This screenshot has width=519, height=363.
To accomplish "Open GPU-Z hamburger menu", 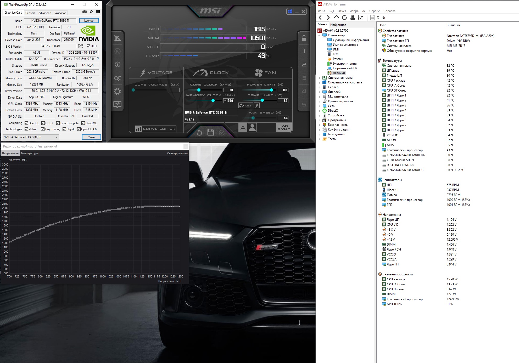I will point(98,12).
